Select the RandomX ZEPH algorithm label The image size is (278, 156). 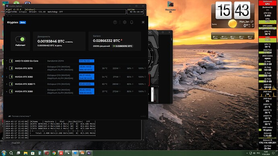(x=56, y=61)
